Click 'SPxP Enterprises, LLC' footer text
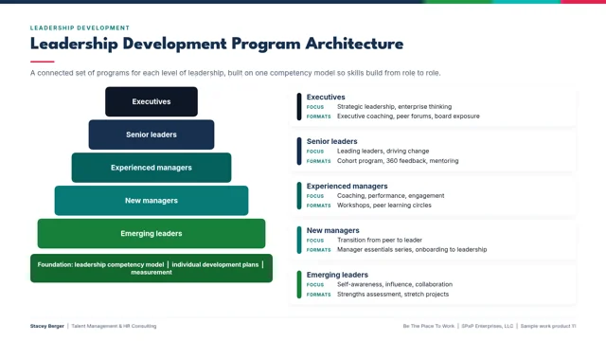606x341 pixels. click(488, 326)
